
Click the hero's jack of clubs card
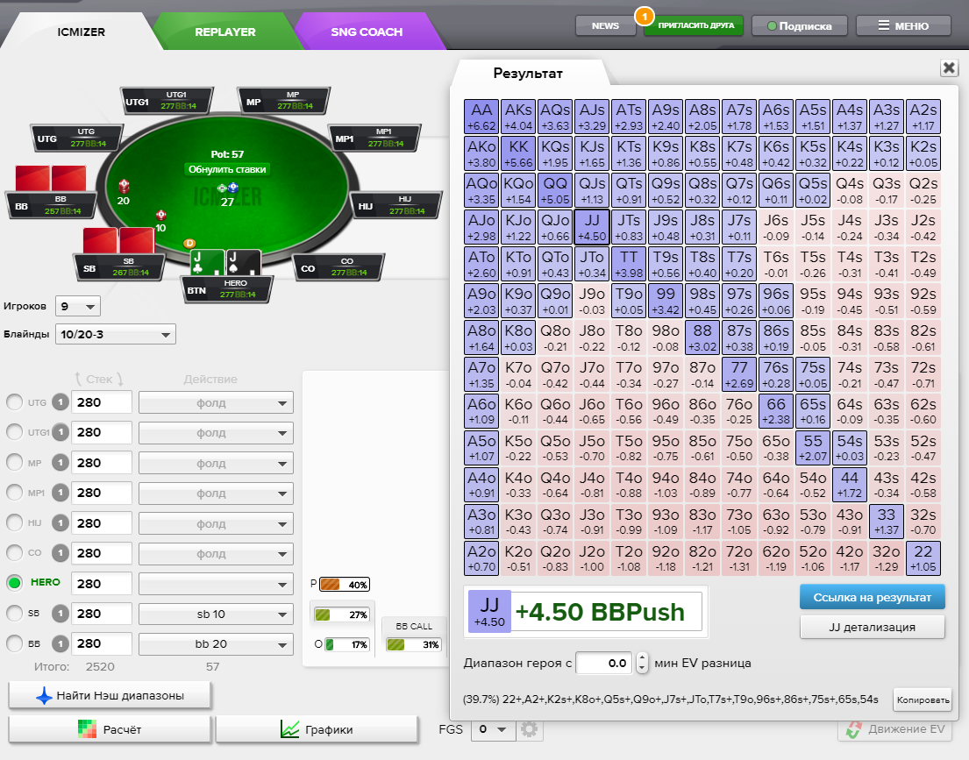coord(206,263)
